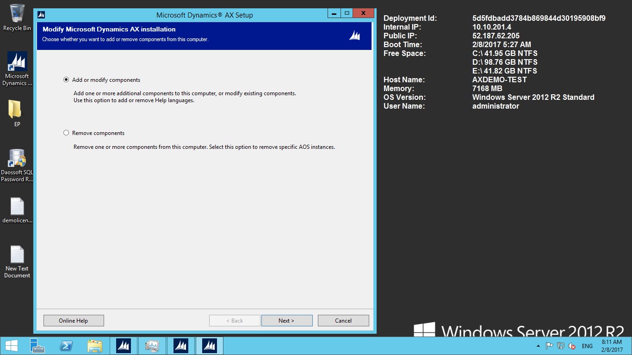The width and height of the screenshot is (632, 355).
Task: Open the Windows Start button
Action: 11,346
